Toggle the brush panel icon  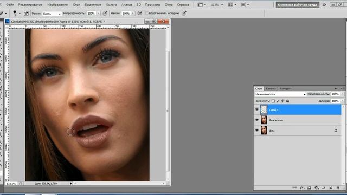tap(26, 14)
